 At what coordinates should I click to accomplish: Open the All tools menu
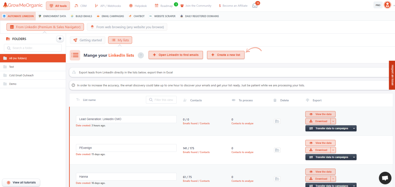(x=58, y=6)
